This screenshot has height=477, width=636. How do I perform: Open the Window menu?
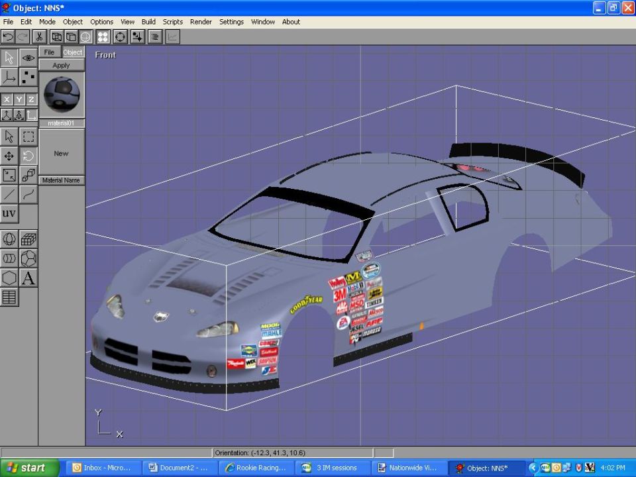coord(263,22)
